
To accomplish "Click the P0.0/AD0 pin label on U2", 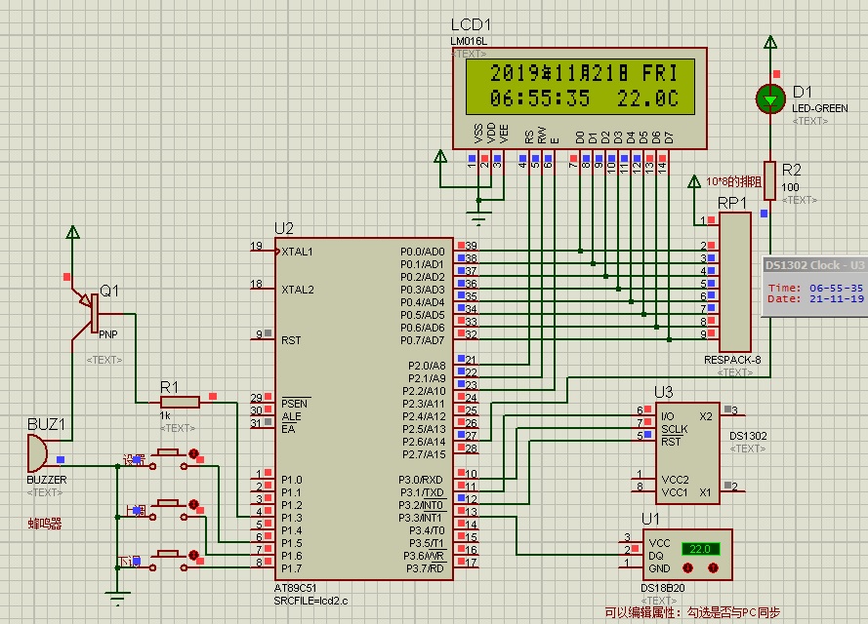I will coord(423,252).
